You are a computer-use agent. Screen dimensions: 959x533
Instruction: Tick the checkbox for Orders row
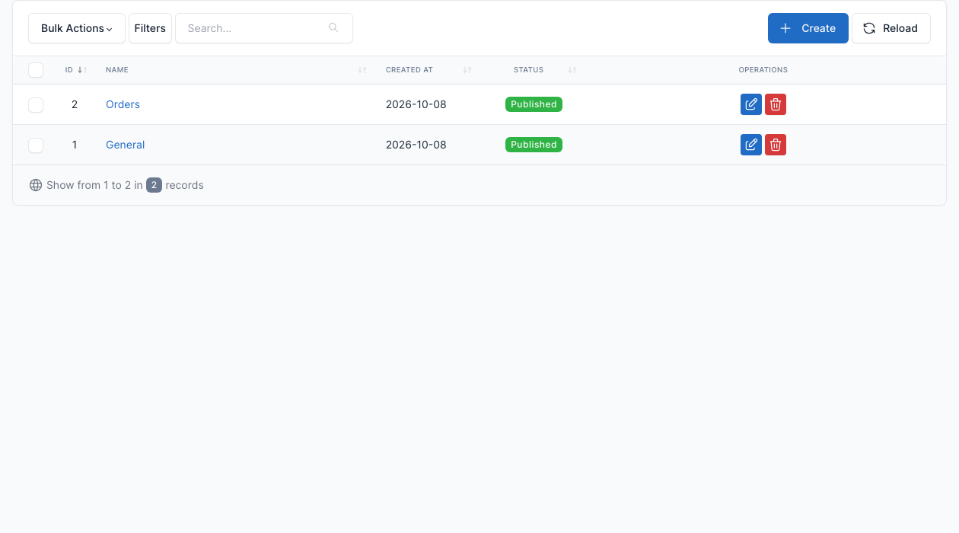(x=36, y=105)
